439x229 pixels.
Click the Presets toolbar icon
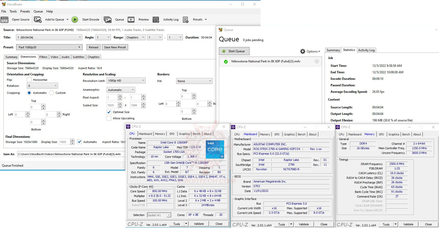(x=186, y=19)
